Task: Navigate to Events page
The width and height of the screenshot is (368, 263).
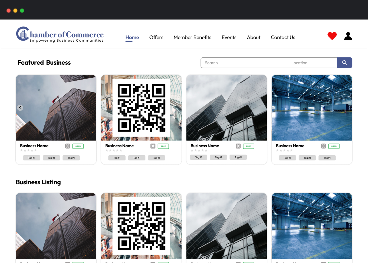Action: (229, 37)
